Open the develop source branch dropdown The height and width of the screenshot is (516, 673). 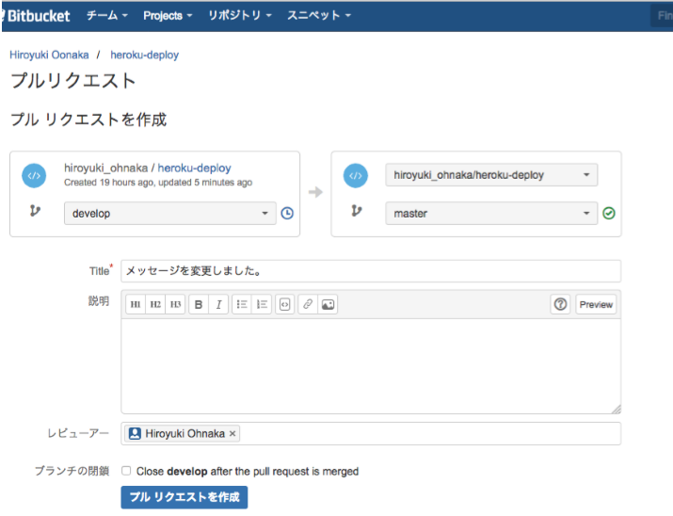click(170, 214)
